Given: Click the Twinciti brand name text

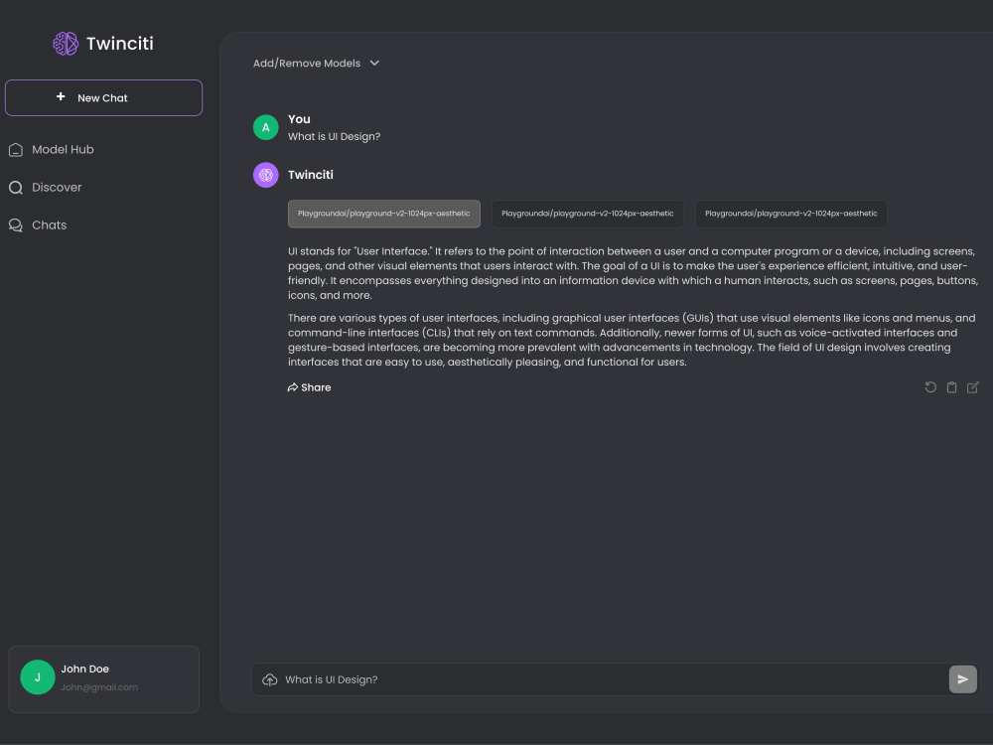Looking at the screenshot, I should (120, 44).
